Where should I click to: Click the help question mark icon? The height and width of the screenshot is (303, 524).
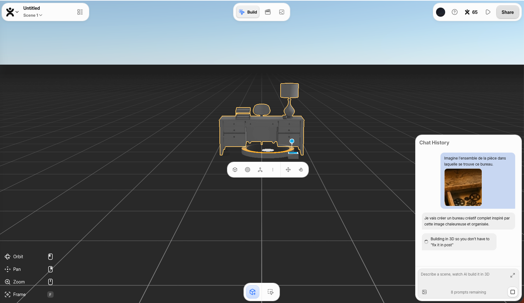[x=454, y=12]
